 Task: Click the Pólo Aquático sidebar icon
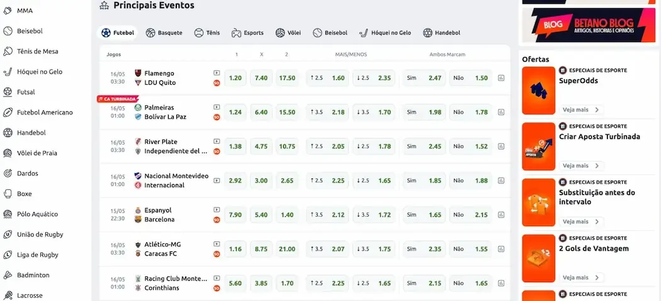pyautogui.click(x=8, y=214)
